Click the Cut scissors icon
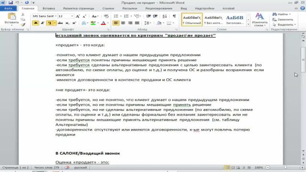 (23, 14)
